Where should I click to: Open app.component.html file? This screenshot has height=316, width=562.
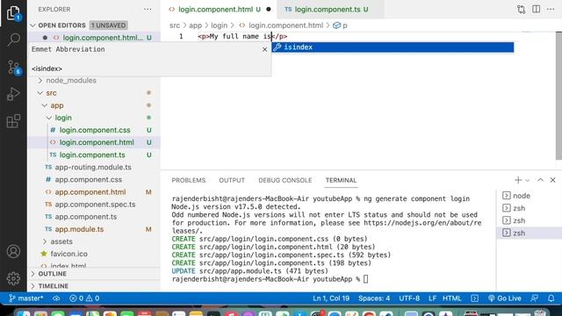[90, 192]
